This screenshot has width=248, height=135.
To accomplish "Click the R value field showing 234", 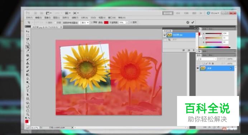I will click(x=225, y=33).
